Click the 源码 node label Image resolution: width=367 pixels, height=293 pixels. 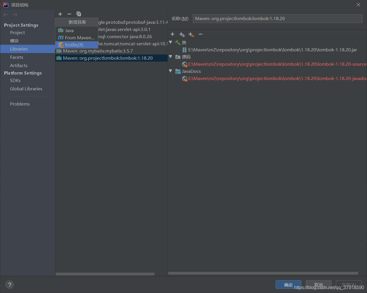[186, 57]
